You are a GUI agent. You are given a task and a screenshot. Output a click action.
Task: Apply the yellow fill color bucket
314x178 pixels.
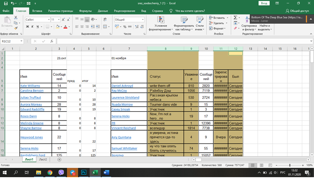(57, 27)
